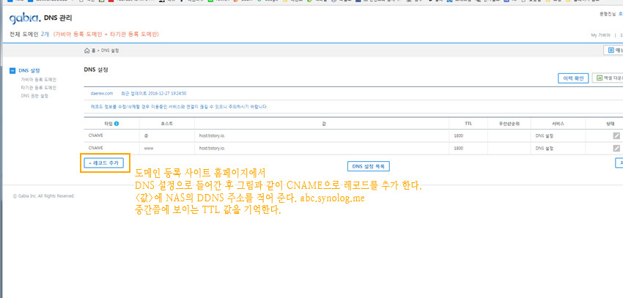
Task: Select the www host cell
Action: [x=148, y=148]
